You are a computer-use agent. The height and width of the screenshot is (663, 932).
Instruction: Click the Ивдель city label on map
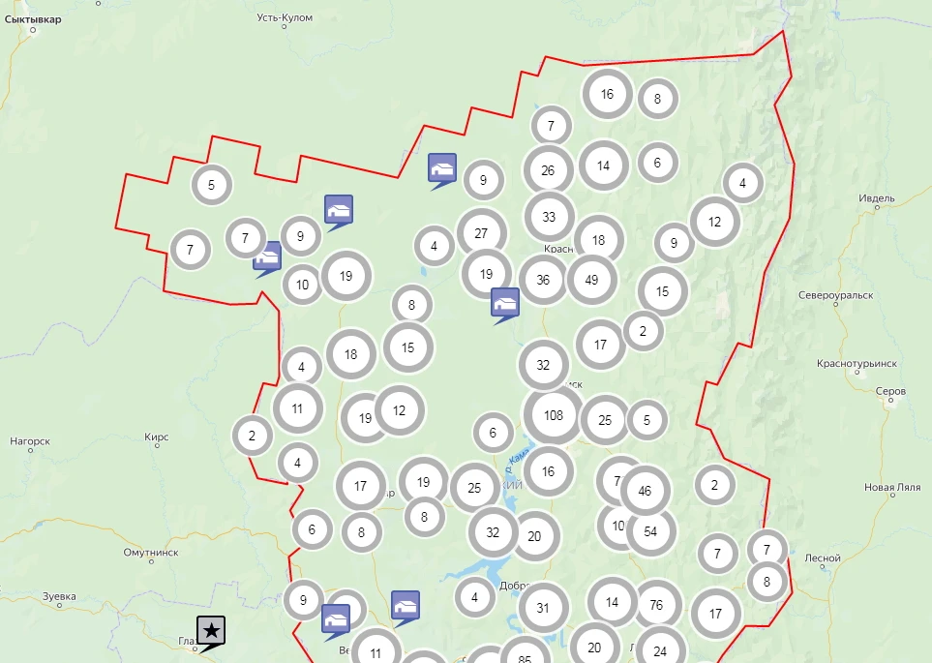point(877,198)
